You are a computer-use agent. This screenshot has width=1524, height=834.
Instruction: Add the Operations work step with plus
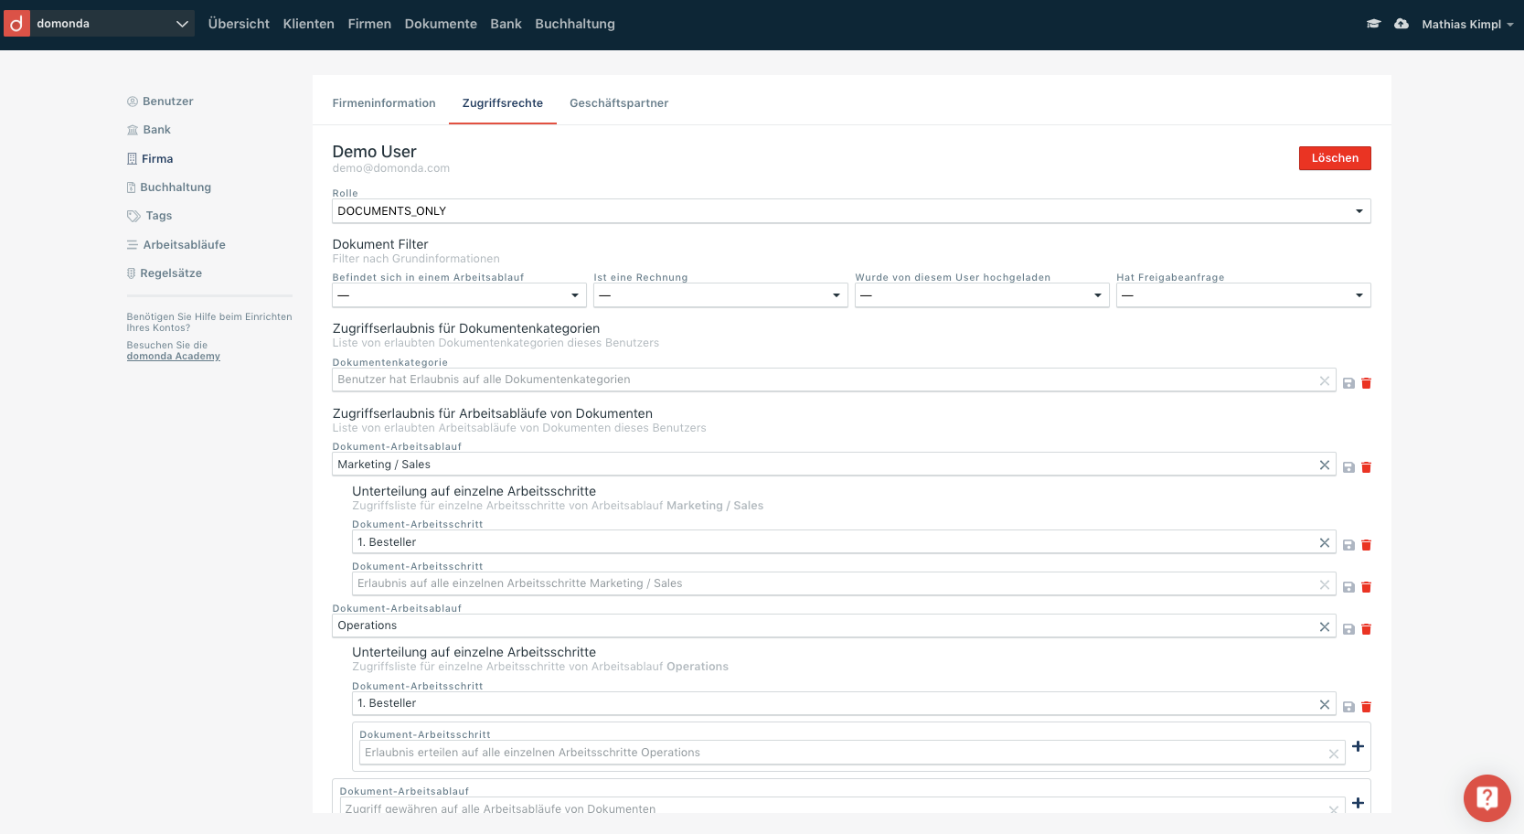1358,746
